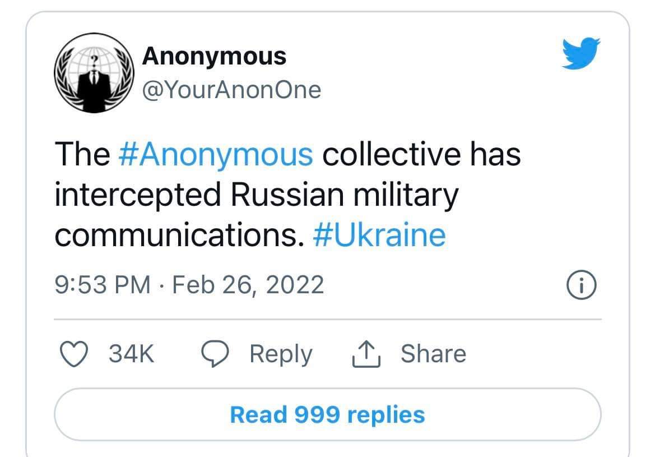655x457 pixels.
Task: Open the Anonymous profile avatar
Action: (x=94, y=73)
